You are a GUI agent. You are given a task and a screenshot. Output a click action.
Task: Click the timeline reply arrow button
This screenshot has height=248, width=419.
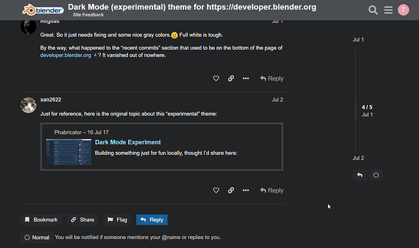(x=359, y=175)
